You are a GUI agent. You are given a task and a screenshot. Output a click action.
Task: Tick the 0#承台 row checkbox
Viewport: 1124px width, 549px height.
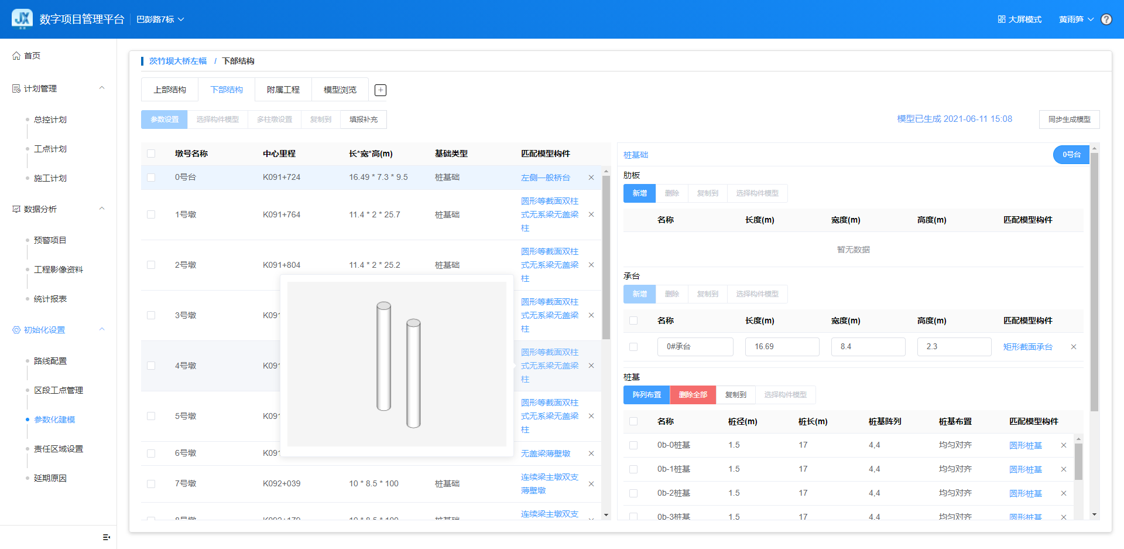point(633,347)
